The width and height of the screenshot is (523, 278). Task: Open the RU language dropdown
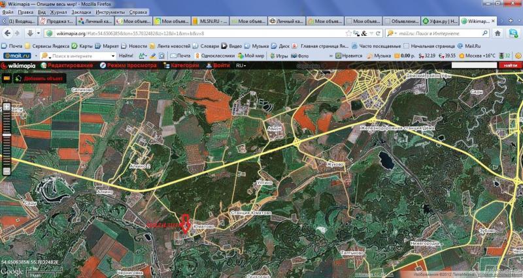coord(241,65)
